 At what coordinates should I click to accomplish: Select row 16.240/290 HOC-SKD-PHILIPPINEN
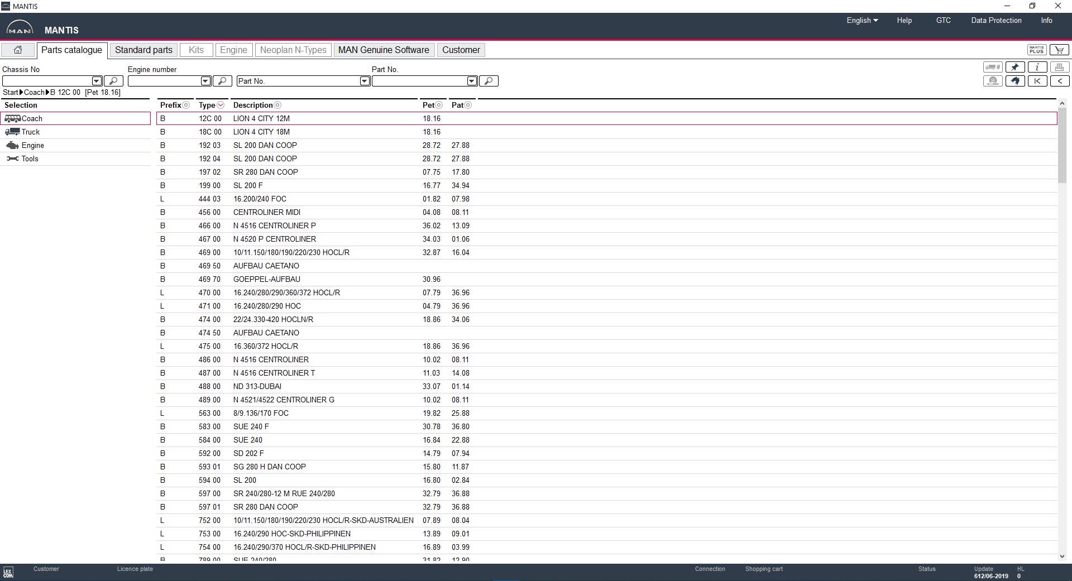[x=607, y=534]
